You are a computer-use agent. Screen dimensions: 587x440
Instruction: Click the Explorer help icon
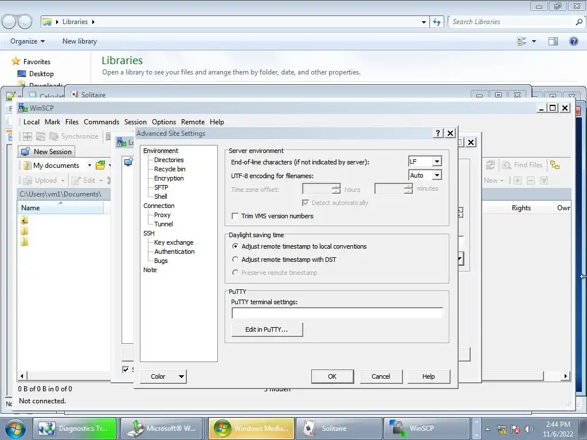(573, 41)
